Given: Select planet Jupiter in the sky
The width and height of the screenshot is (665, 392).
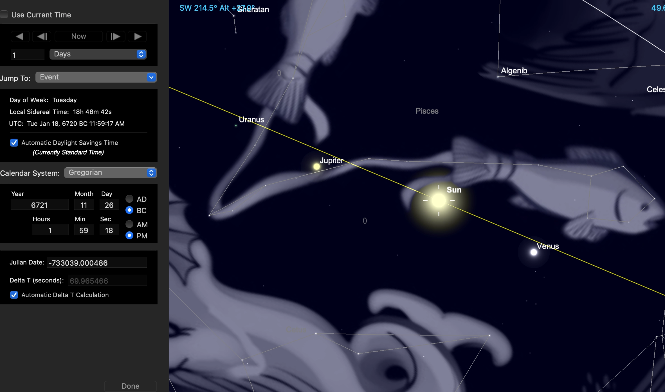Looking at the screenshot, I should (x=316, y=167).
